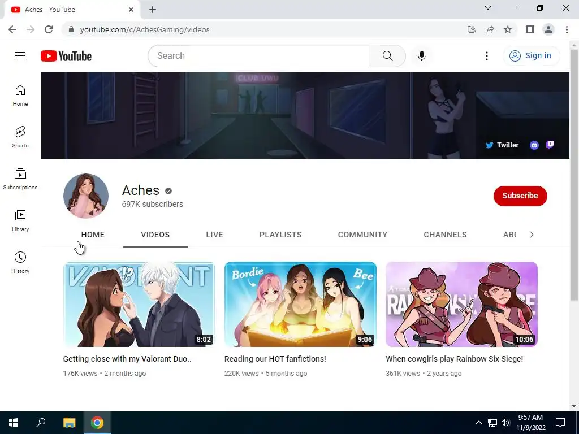Open Subscriptions in the sidebar

(x=20, y=179)
